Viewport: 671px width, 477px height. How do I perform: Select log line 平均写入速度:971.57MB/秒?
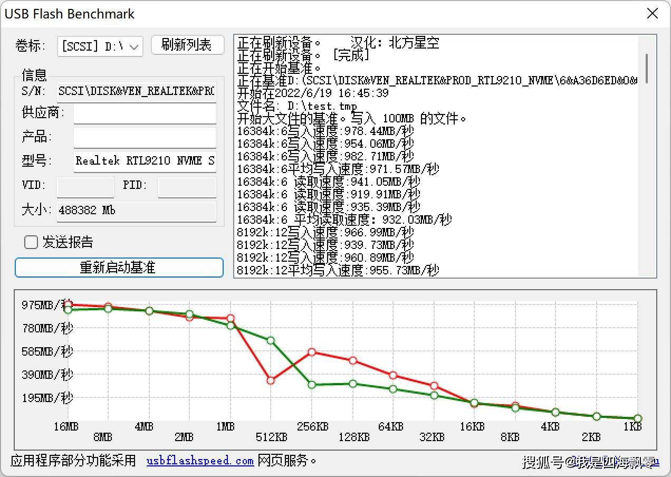click(x=338, y=169)
